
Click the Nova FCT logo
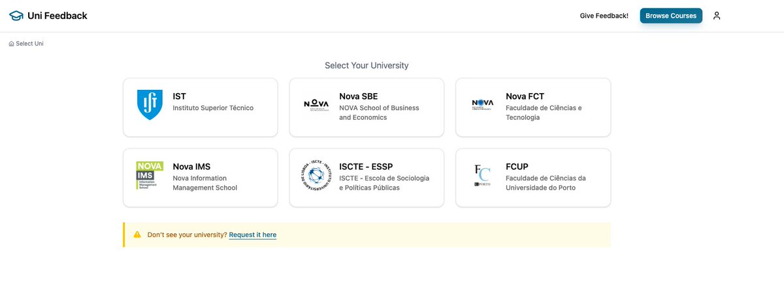(483, 104)
